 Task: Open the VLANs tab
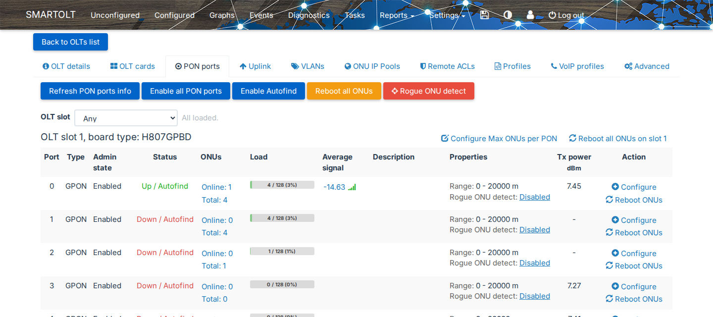click(x=307, y=66)
